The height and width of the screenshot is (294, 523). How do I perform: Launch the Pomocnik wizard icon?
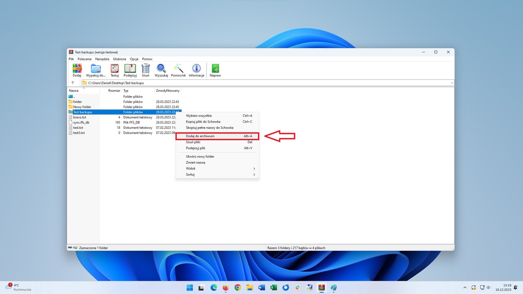coord(178,70)
